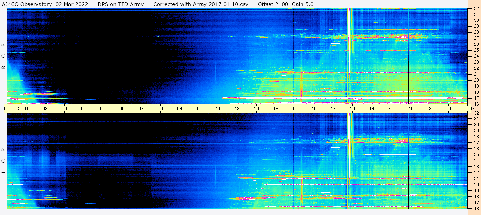Click the white vertical line near 21 UTC in LCP panel
The image size is (481, 215).
point(408,161)
